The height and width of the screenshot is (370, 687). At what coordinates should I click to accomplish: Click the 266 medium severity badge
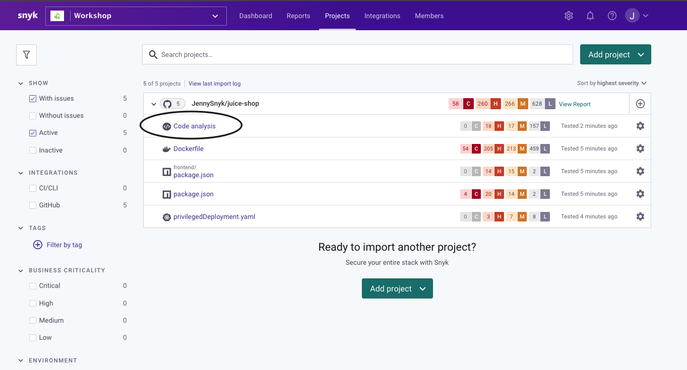point(515,104)
